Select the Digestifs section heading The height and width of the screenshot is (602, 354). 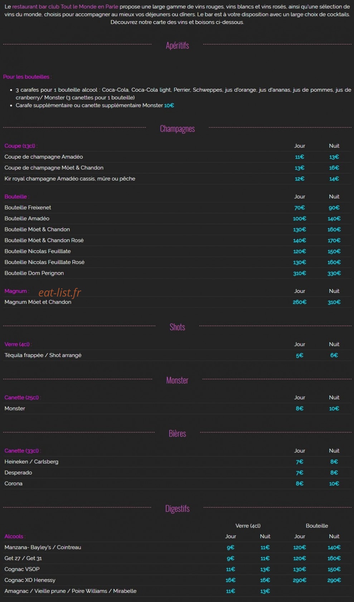pos(177,509)
